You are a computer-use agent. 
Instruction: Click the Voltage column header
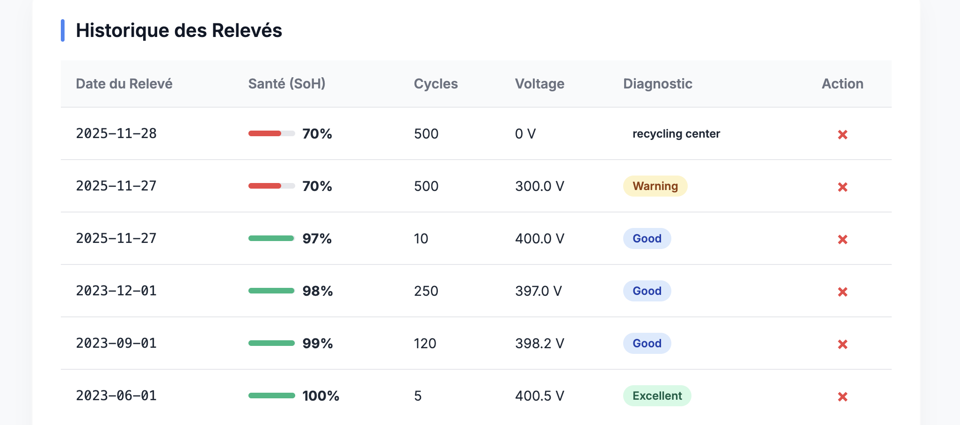click(539, 84)
